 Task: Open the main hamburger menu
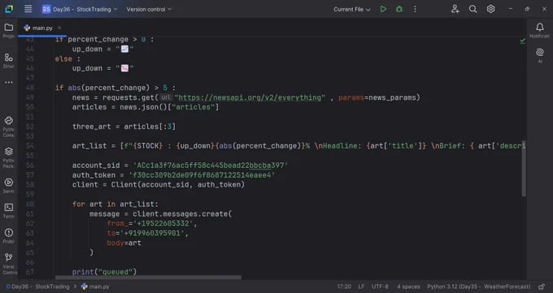[x=28, y=9]
